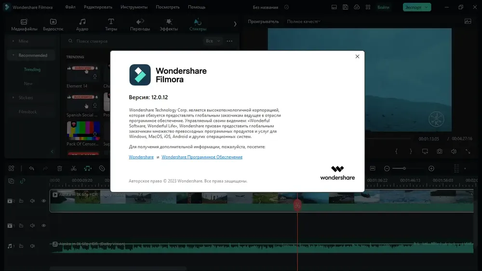Click the panel layout icon in the title bar

pos(334,7)
